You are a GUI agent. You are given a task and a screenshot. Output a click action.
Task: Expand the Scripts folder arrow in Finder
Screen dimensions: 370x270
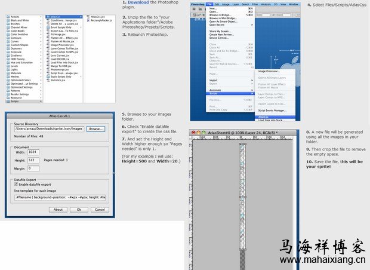click(41, 102)
